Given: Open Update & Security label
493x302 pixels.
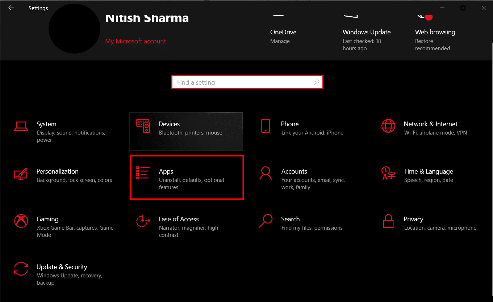Looking at the screenshot, I should pos(62,267).
